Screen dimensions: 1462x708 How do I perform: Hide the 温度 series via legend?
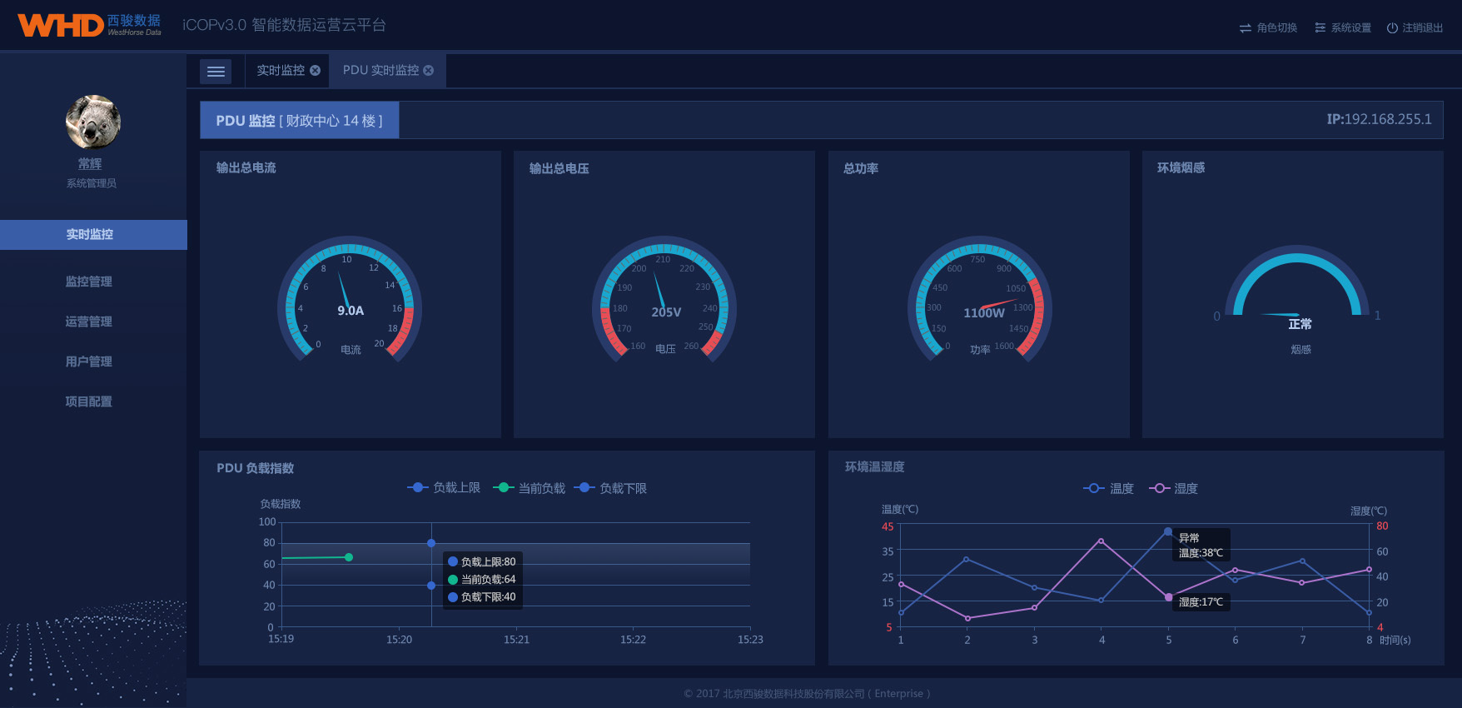pyautogui.click(x=1109, y=488)
